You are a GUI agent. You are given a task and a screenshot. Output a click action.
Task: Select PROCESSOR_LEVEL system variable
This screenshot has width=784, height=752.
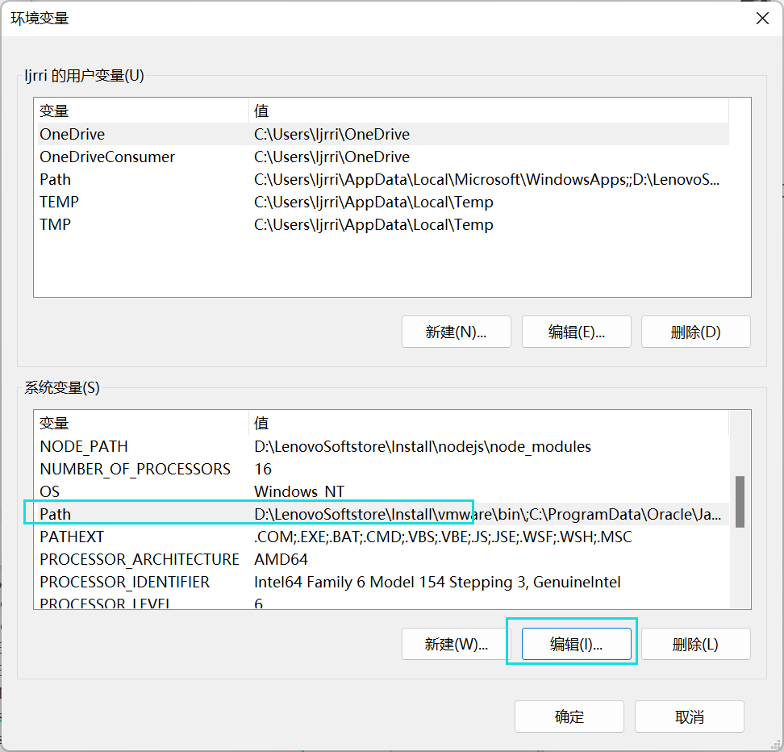(x=383, y=603)
